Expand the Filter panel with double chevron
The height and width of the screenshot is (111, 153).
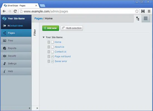(x=37, y=108)
